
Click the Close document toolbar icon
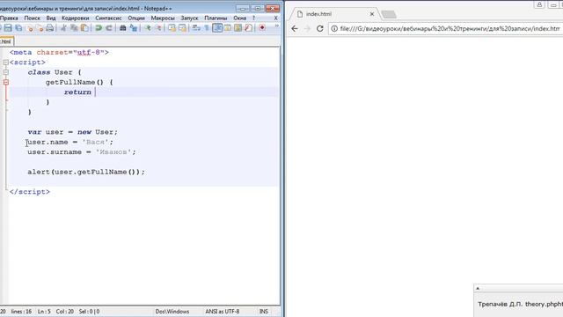pos(30,27)
